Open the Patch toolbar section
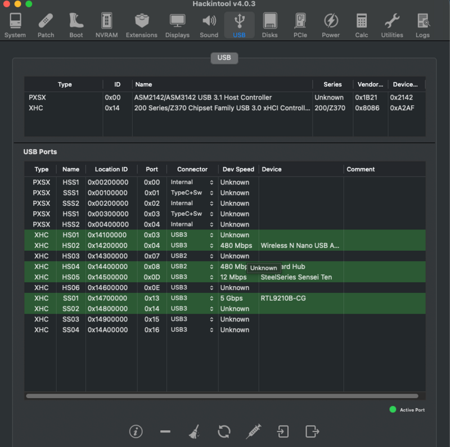Screen dimensions: 450x447 tap(46, 25)
